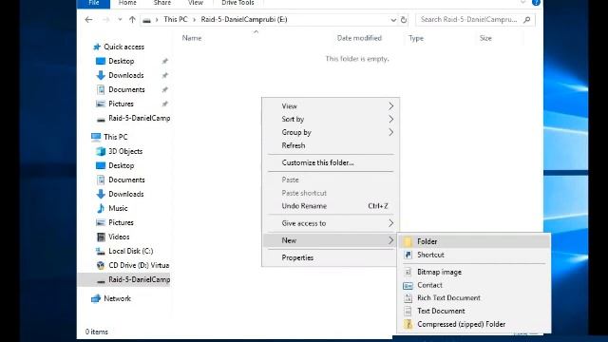608x342 pixels.
Task: Sort by Date modified column
Action: pos(359,38)
